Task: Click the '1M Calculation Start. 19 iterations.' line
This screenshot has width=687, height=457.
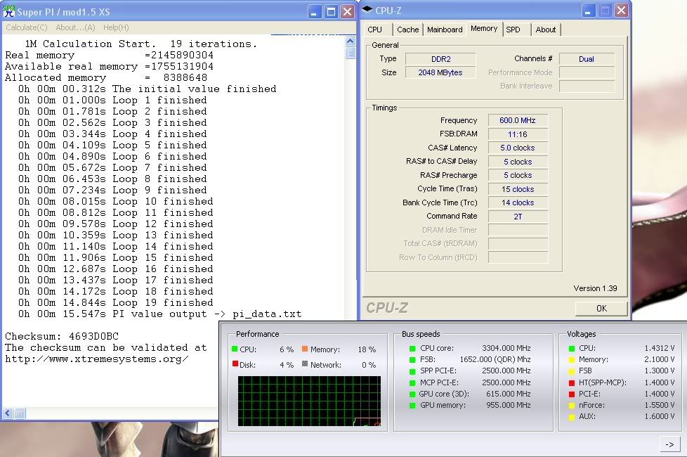Action: (141, 44)
